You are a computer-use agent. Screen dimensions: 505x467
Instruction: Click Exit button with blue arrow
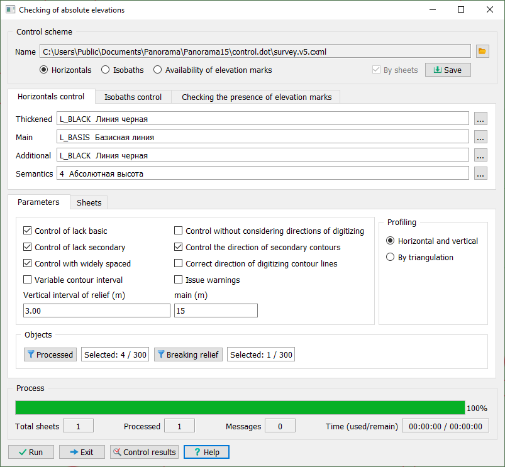coord(82,452)
